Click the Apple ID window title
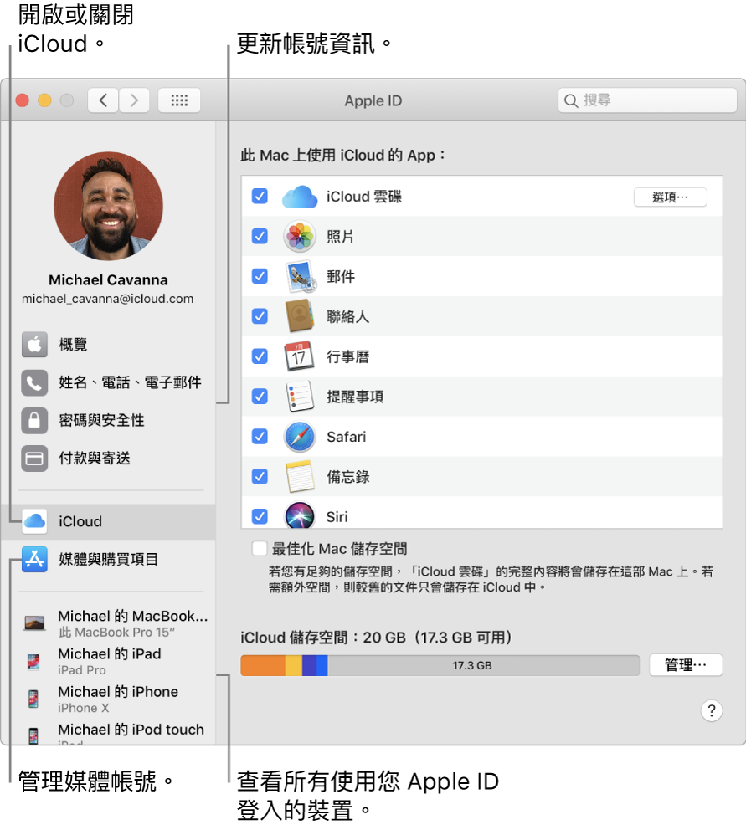746x830 pixels. [x=373, y=100]
